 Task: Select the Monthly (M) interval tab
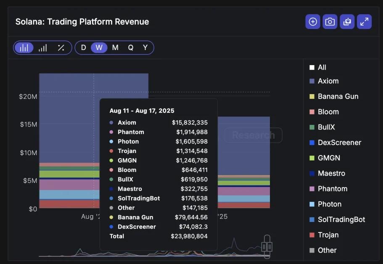tap(115, 48)
